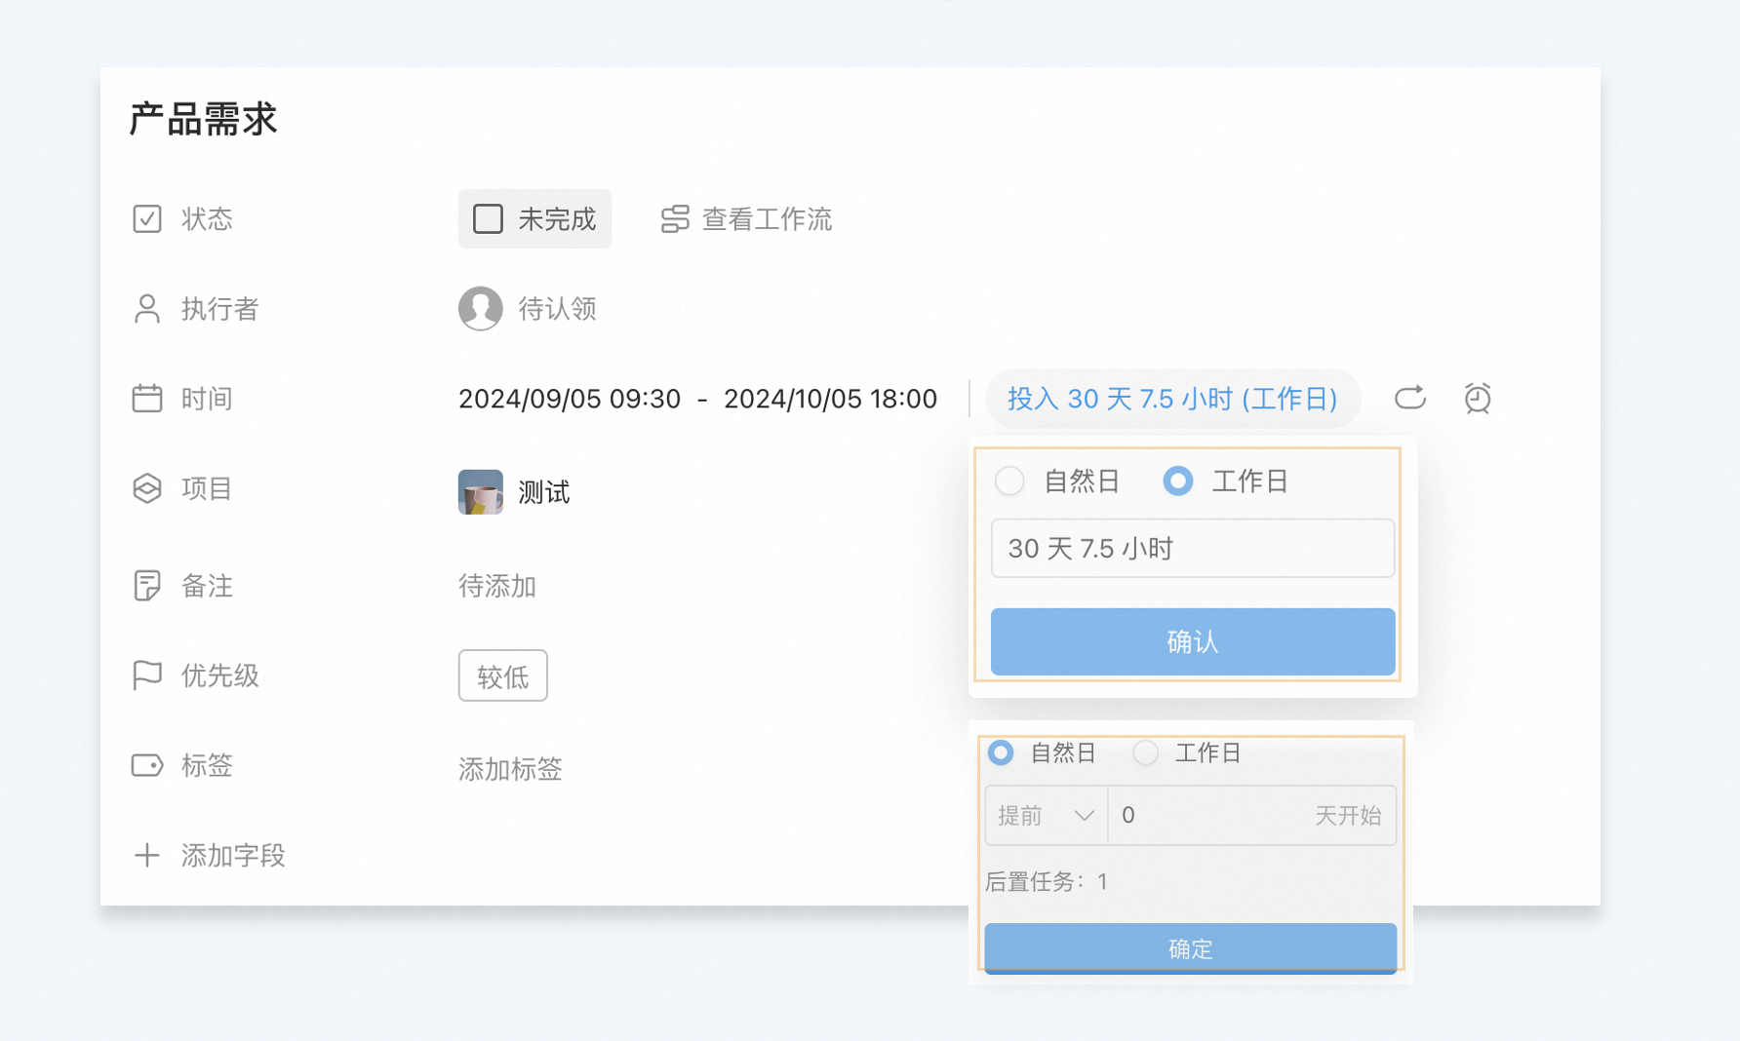Image resolution: width=1740 pixels, height=1041 pixels.
Task: Open the reminder alarm clock icon
Action: tap(1478, 398)
